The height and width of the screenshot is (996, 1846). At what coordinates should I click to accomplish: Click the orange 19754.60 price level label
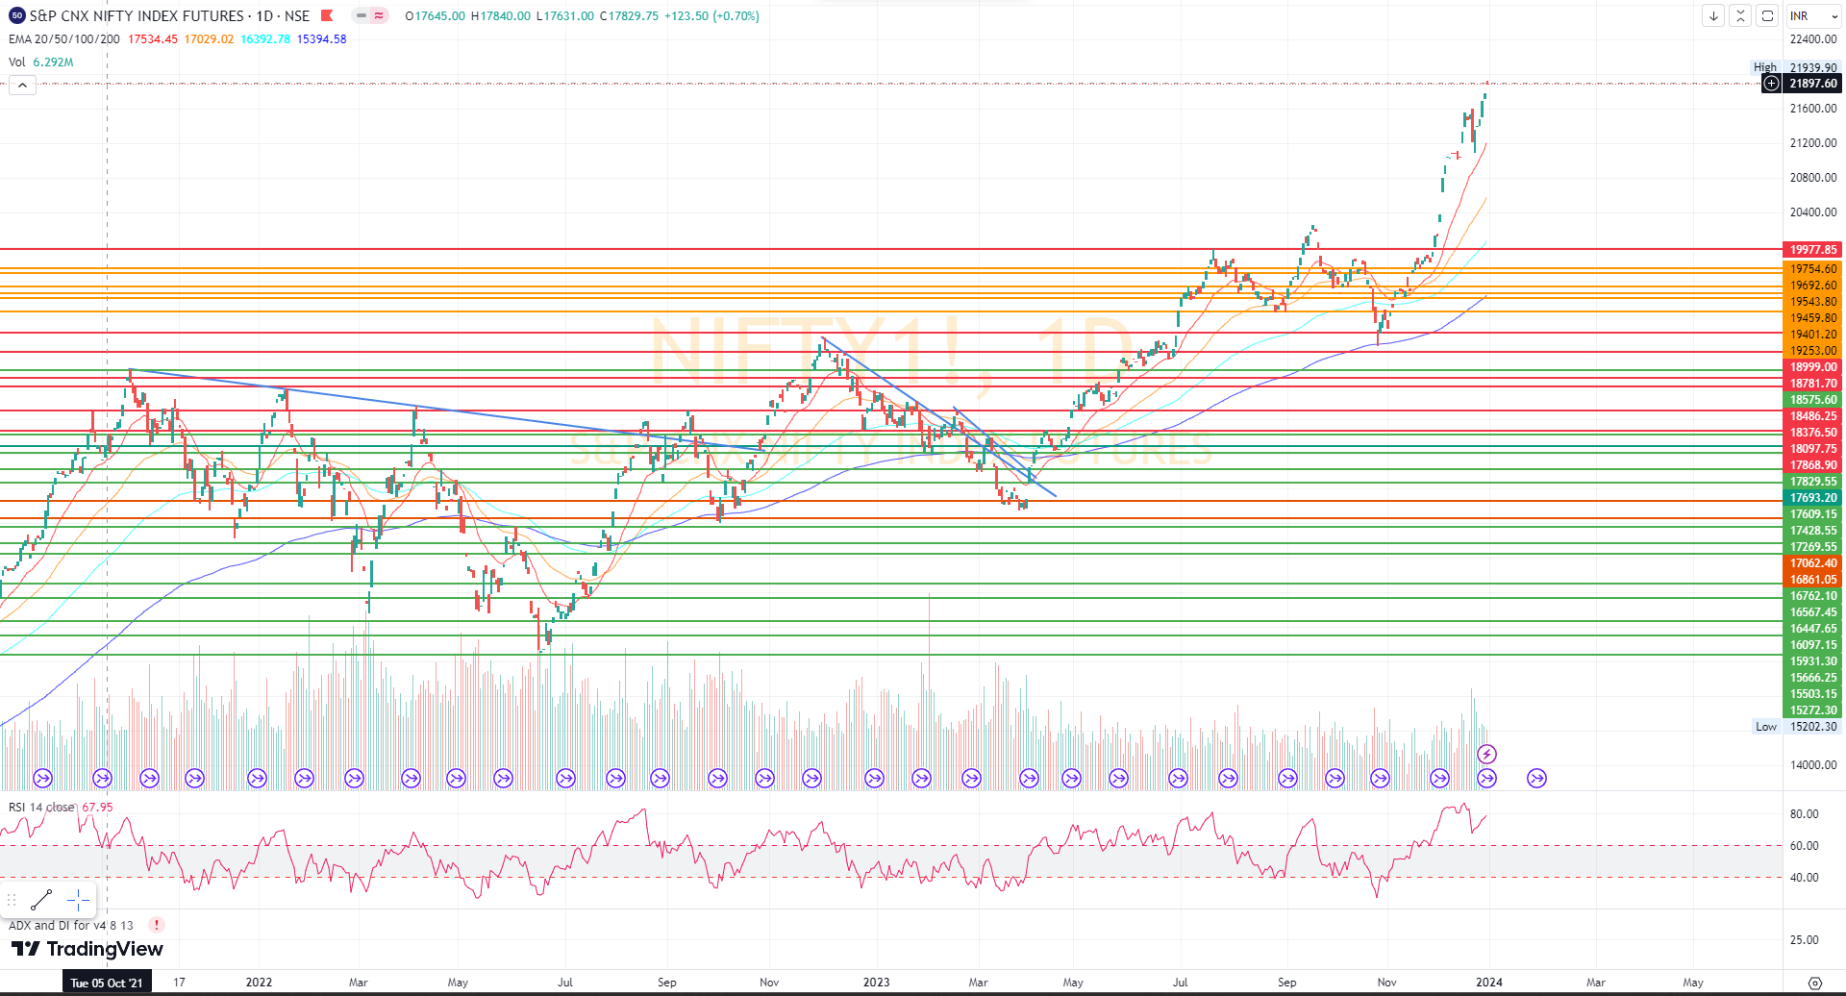(x=1813, y=269)
